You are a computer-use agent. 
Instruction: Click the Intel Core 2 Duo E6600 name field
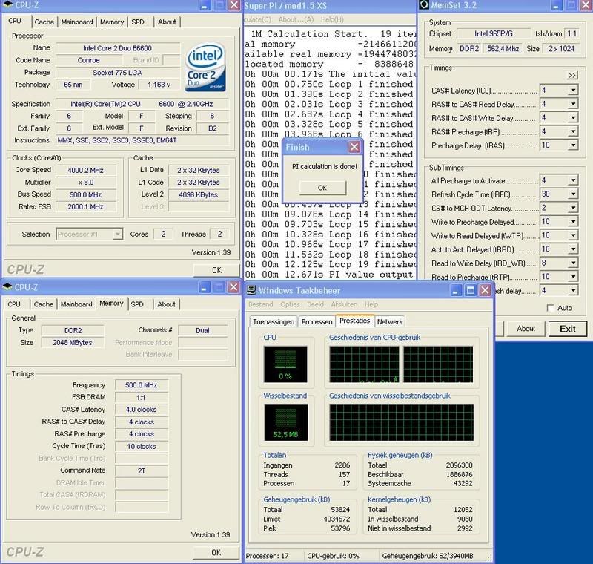(117, 48)
